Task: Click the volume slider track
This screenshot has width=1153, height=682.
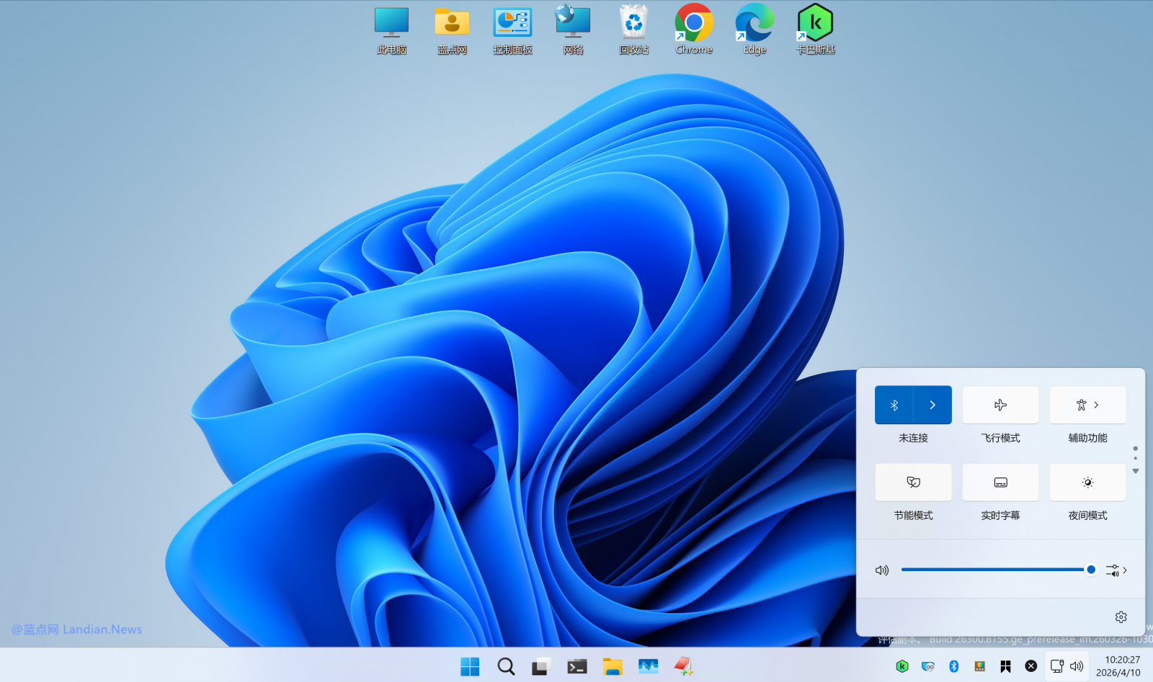Action: tap(994, 570)
